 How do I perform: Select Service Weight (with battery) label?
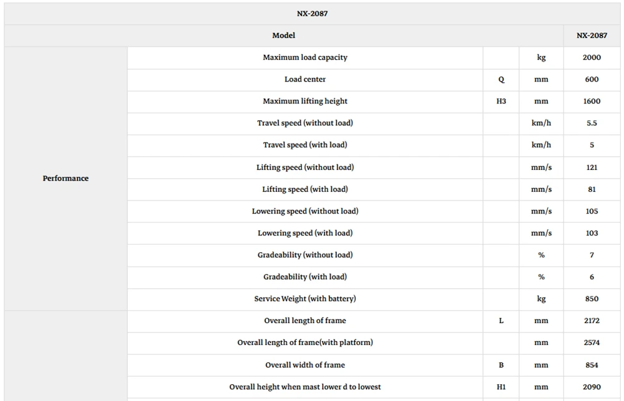305,298
